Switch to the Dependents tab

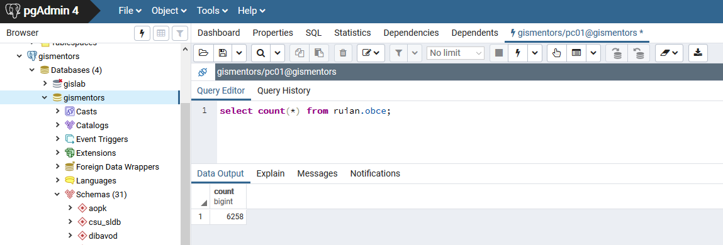[475, 33]
